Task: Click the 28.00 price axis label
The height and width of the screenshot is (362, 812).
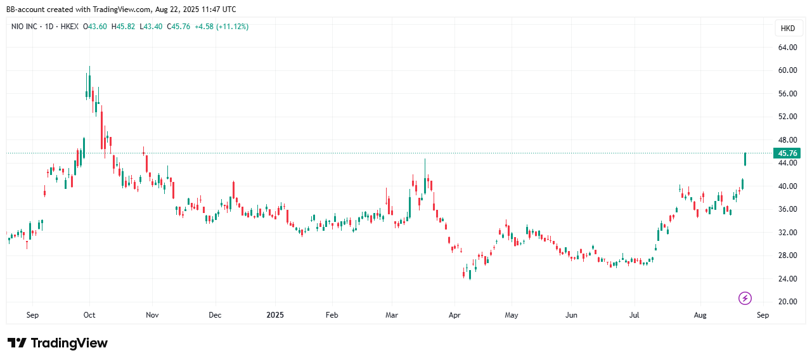Action: coord(788,255)
